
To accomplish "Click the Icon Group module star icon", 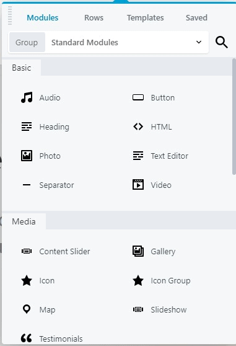I will [x=138, y=280].
